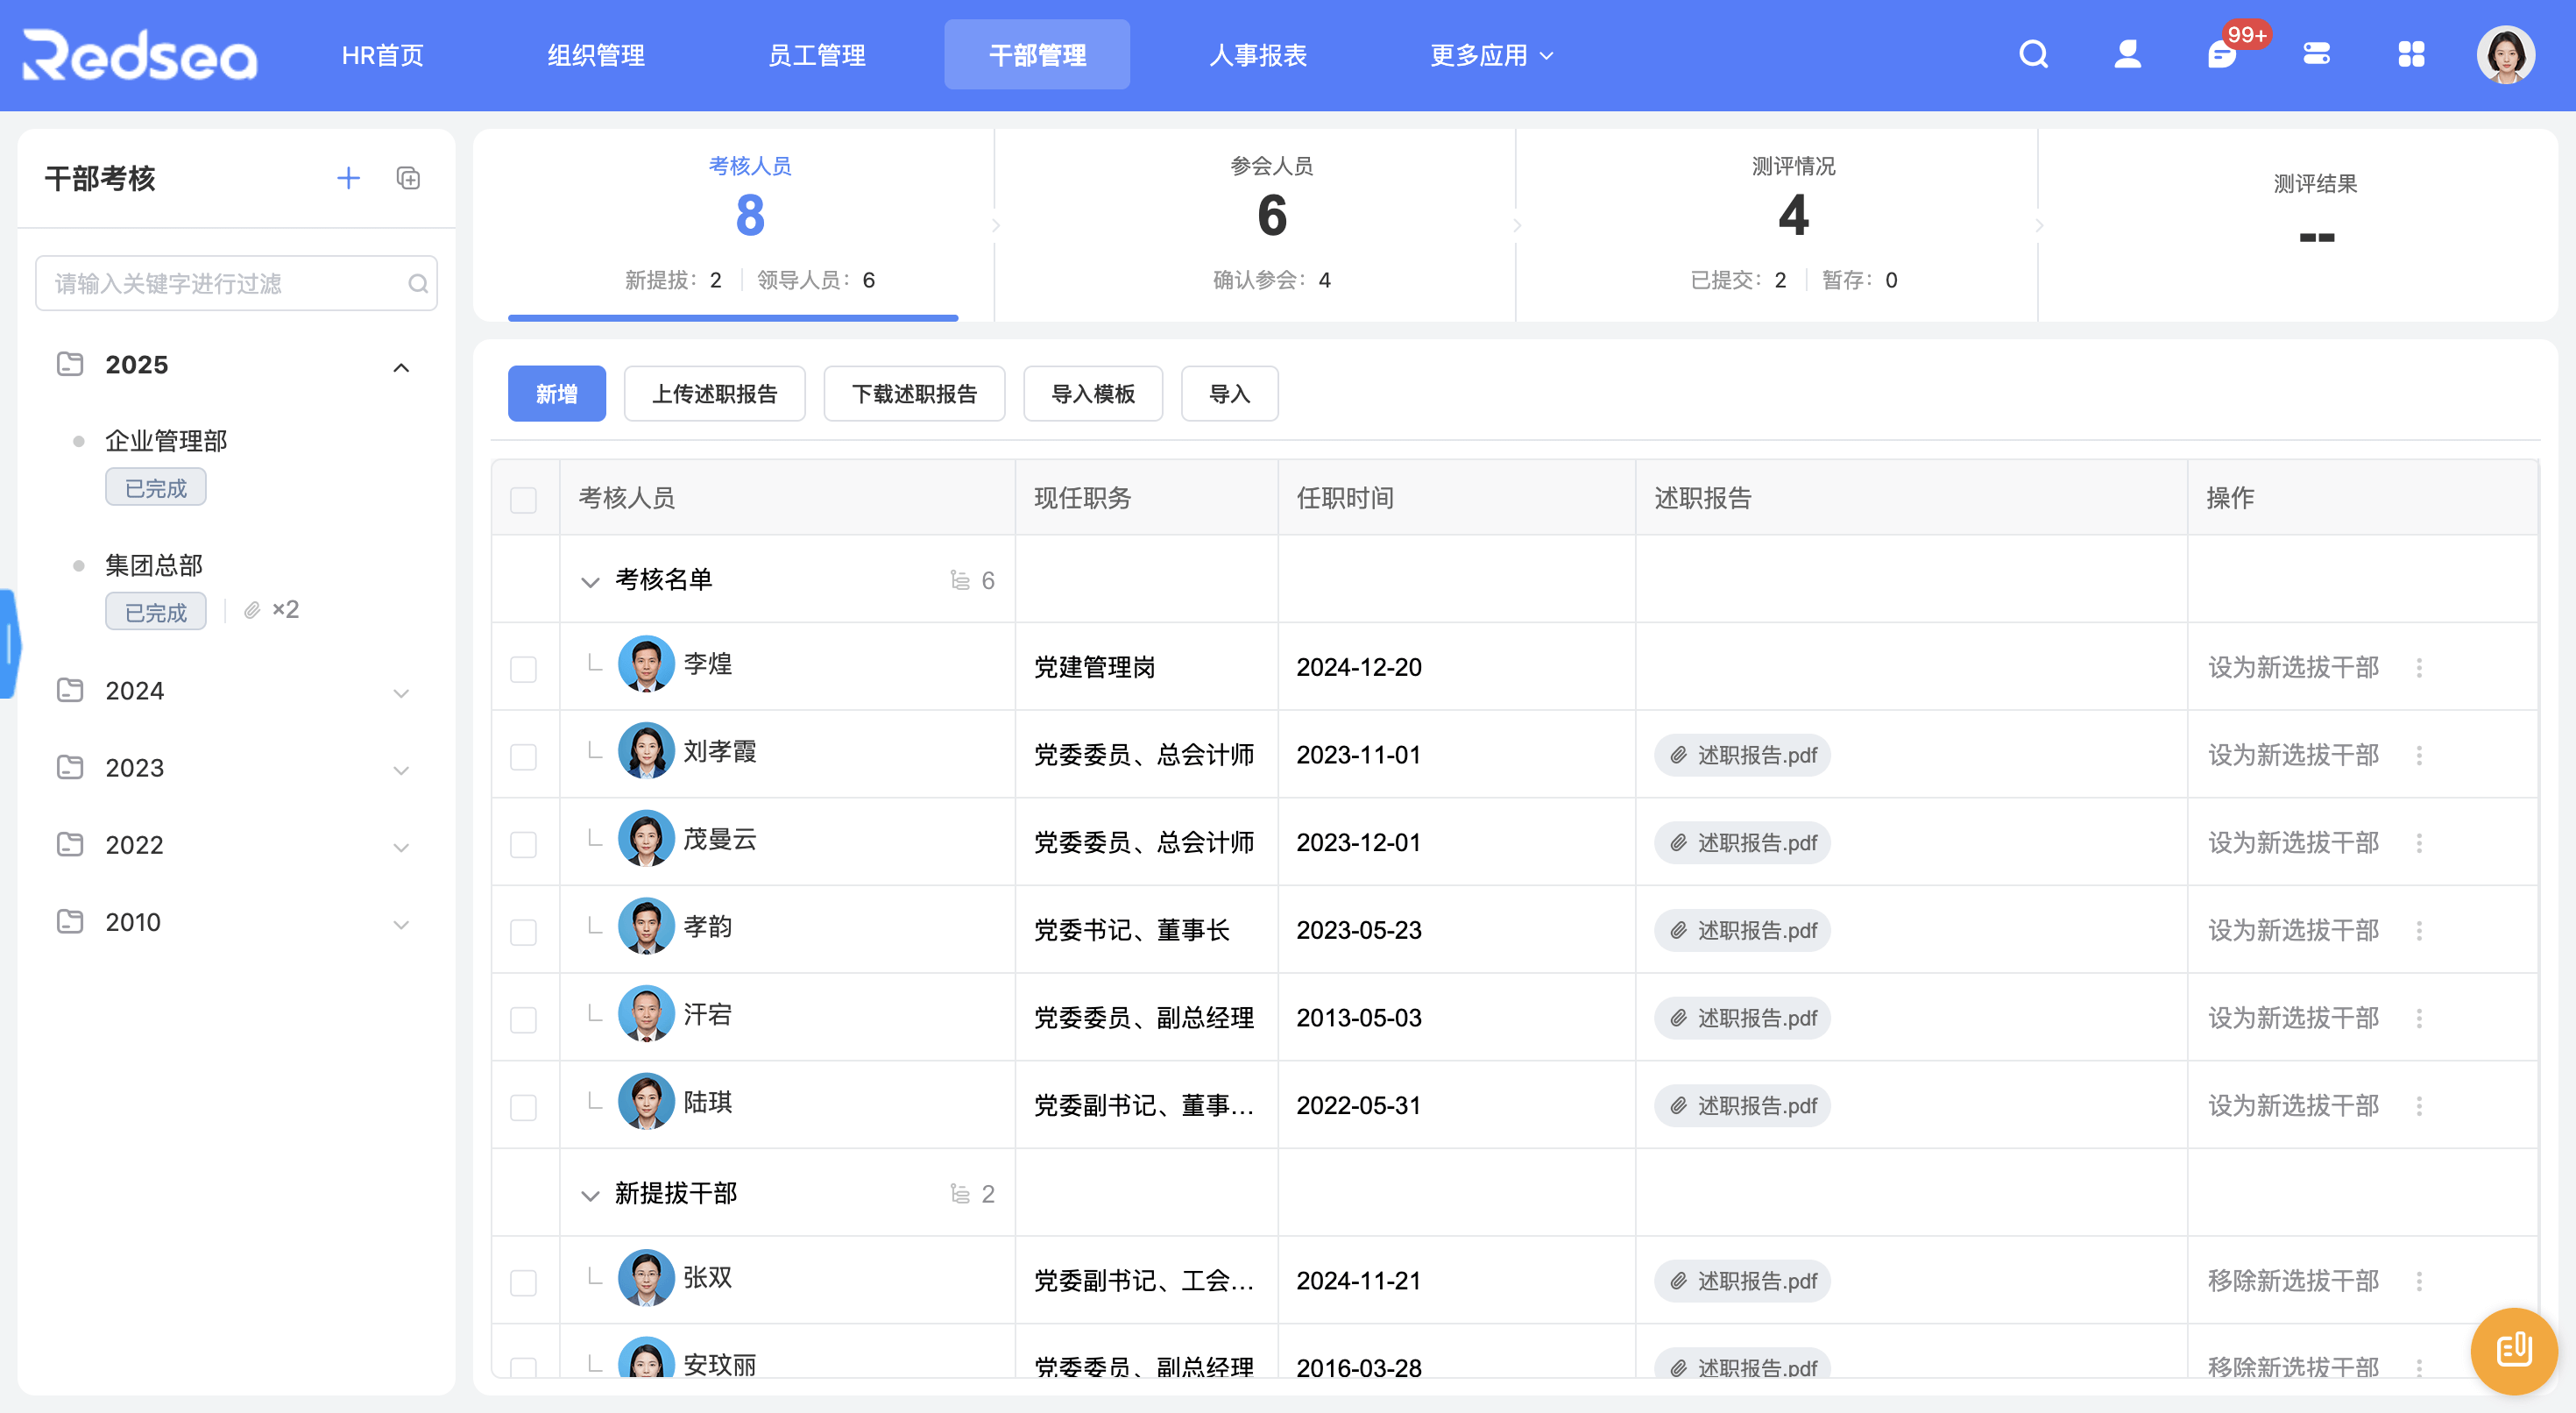This screenshot has width=2576, height=1413.
Task: Click 移除新选拔干部 for 张双
Action: pos(2293,1281)
